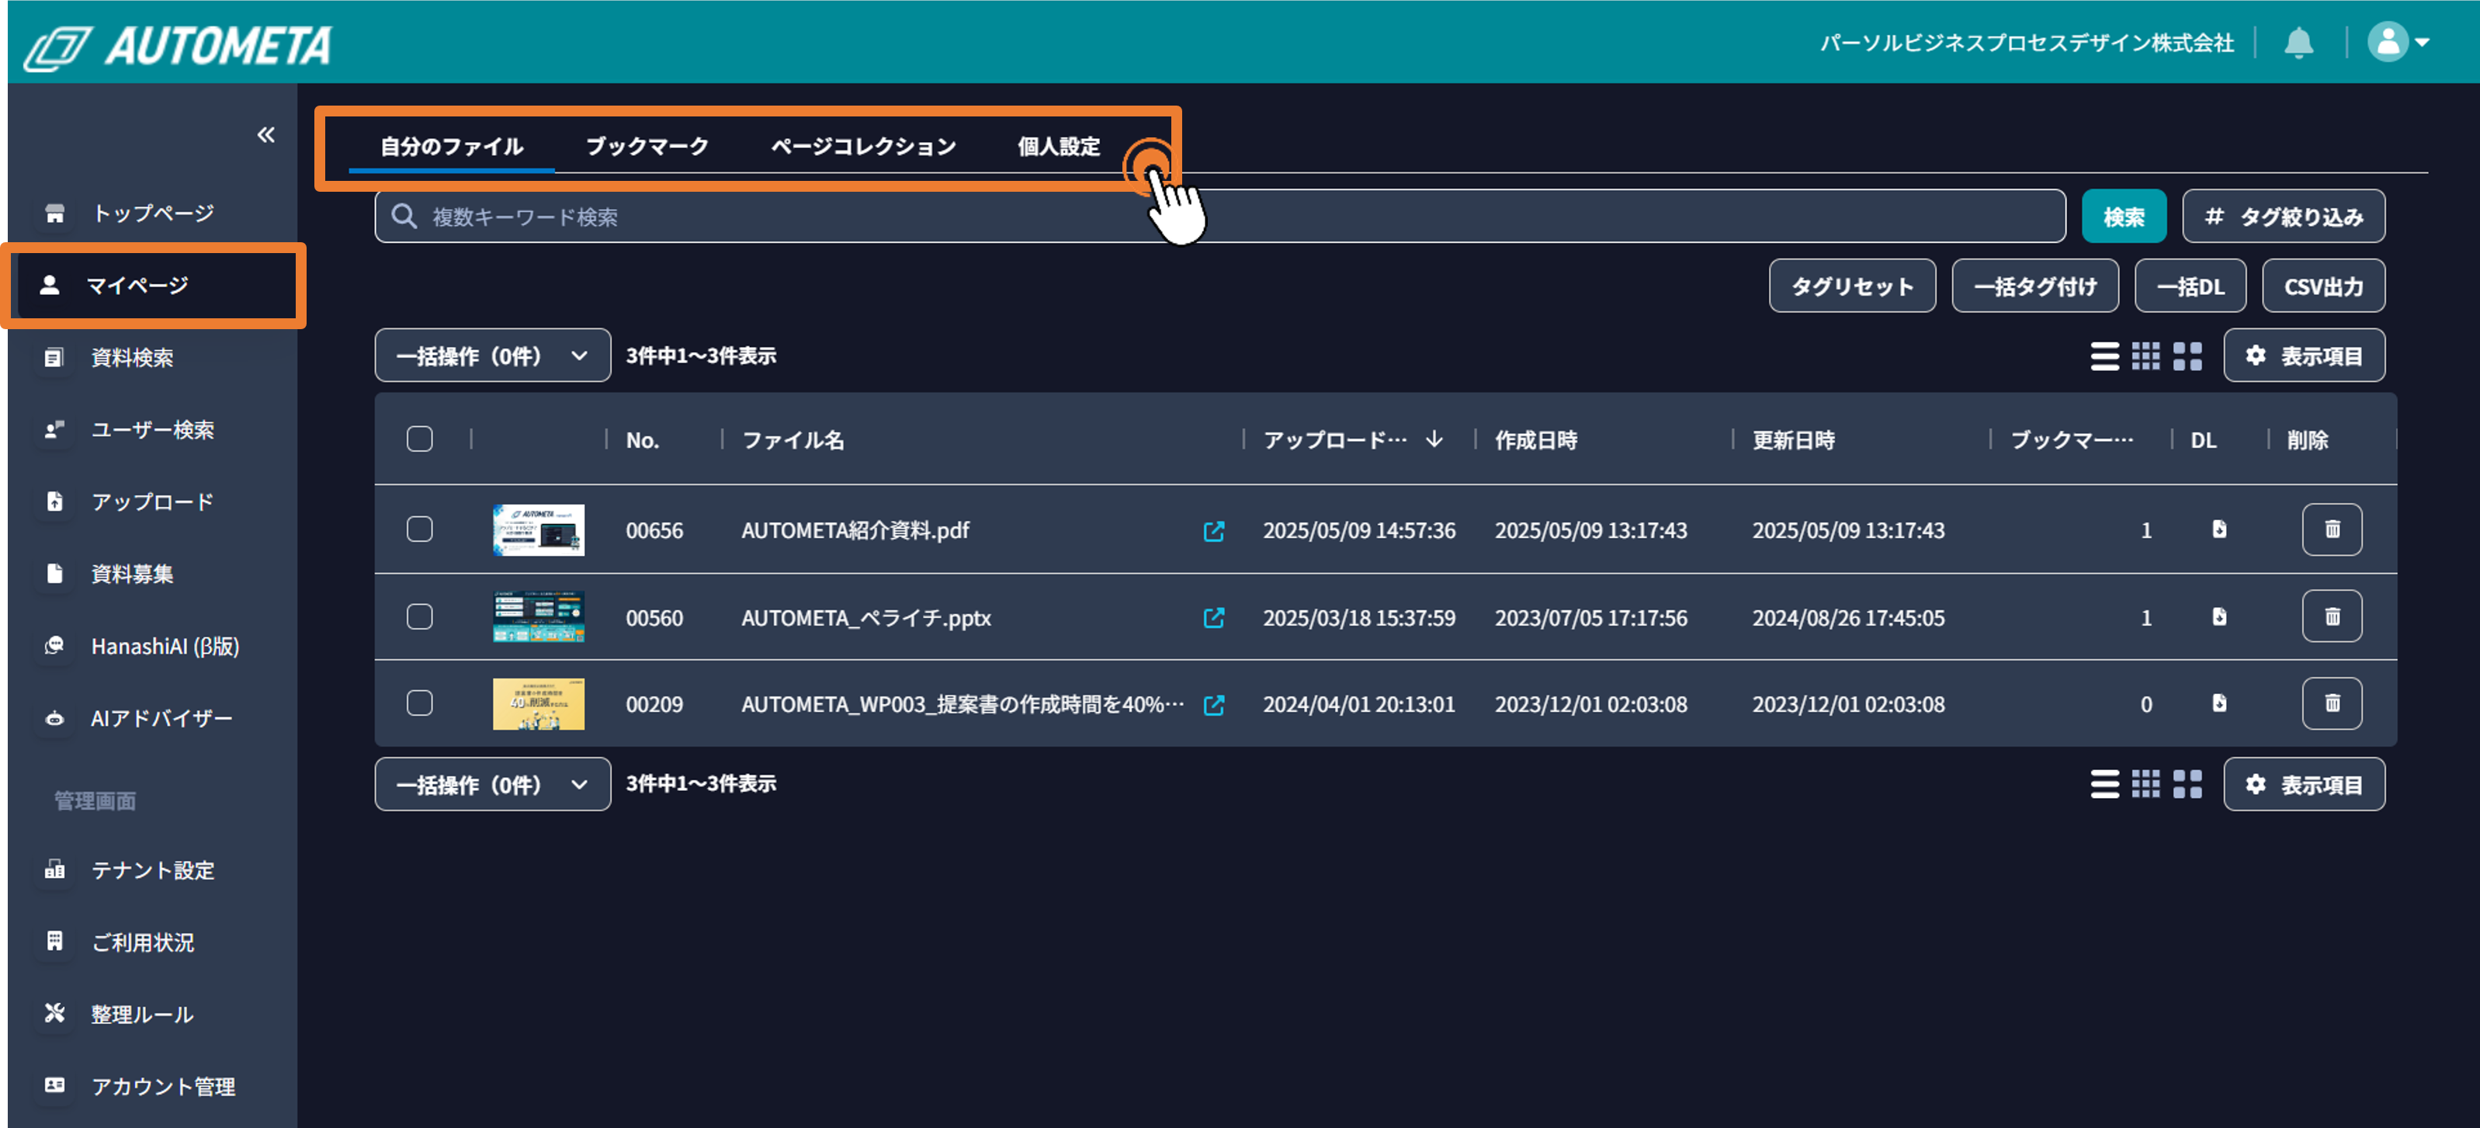Switch to list view in the bottom toolbar
This screenshot has height=1128, width=2480.
point(2104,784)
